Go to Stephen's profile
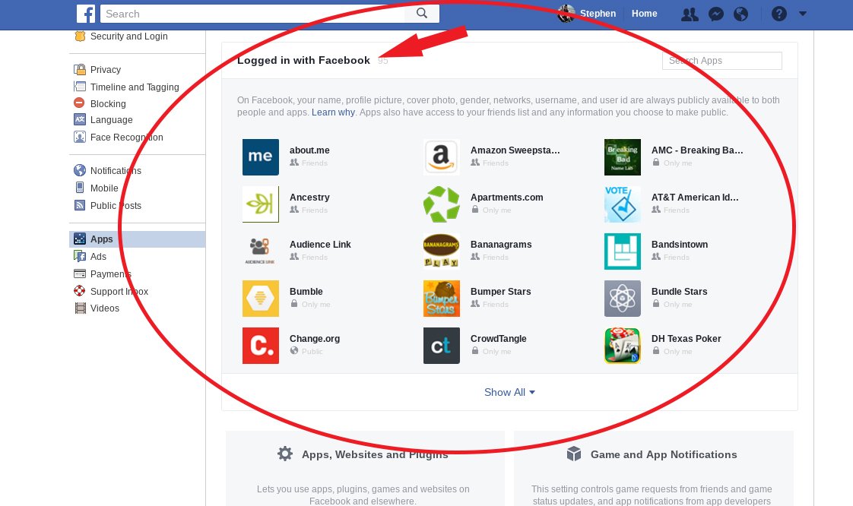This screenshot has width=853, height=506. point(598,14)
